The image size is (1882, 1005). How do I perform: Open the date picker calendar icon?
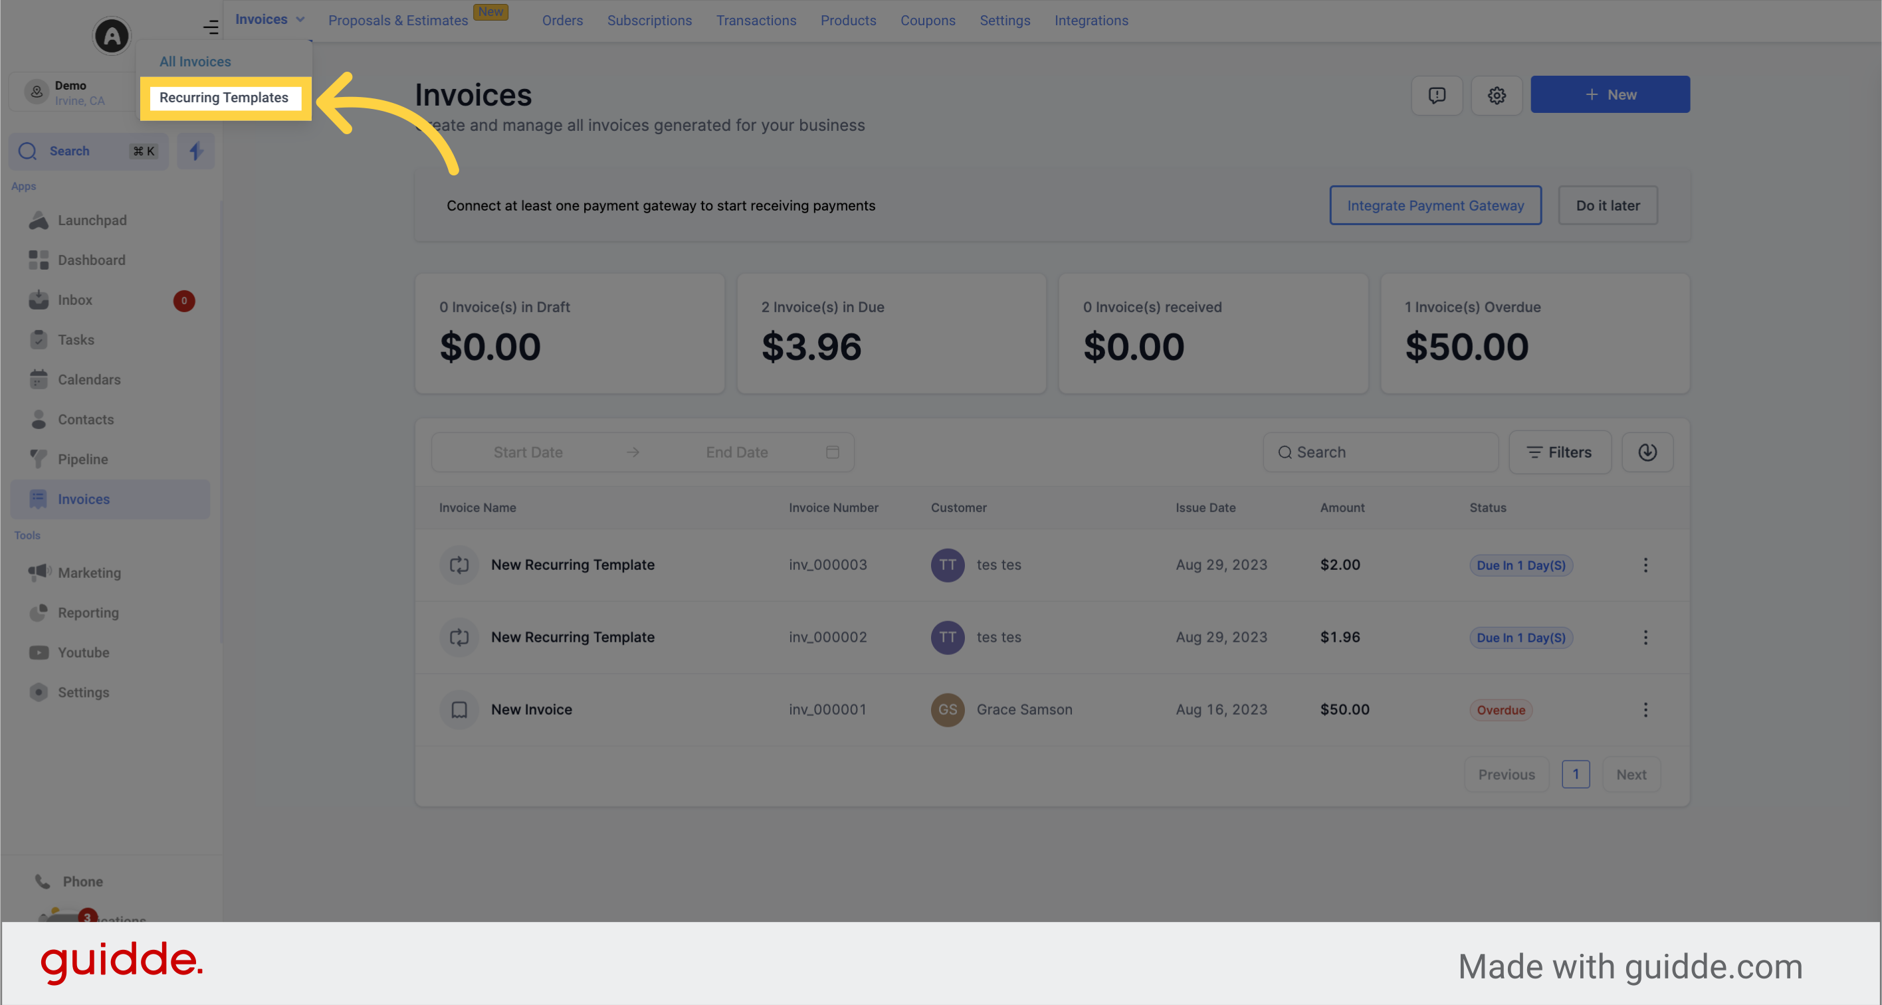[832, 452]
